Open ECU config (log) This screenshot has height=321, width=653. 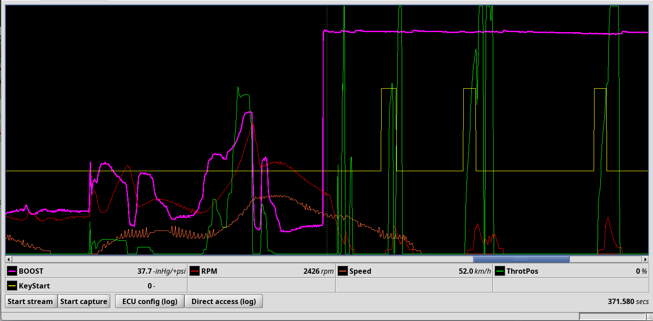click(x=150, y=301)
